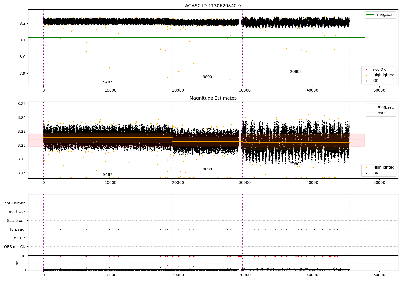
Task: Click the 30000 x-tick under the top plot
Action: click(x=245, y=90)
